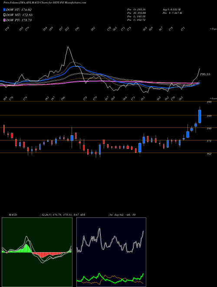The height and width of the screenshot is (287, 217).
Task: Click the 222 peak label above the chart
Action: (68, 29)
